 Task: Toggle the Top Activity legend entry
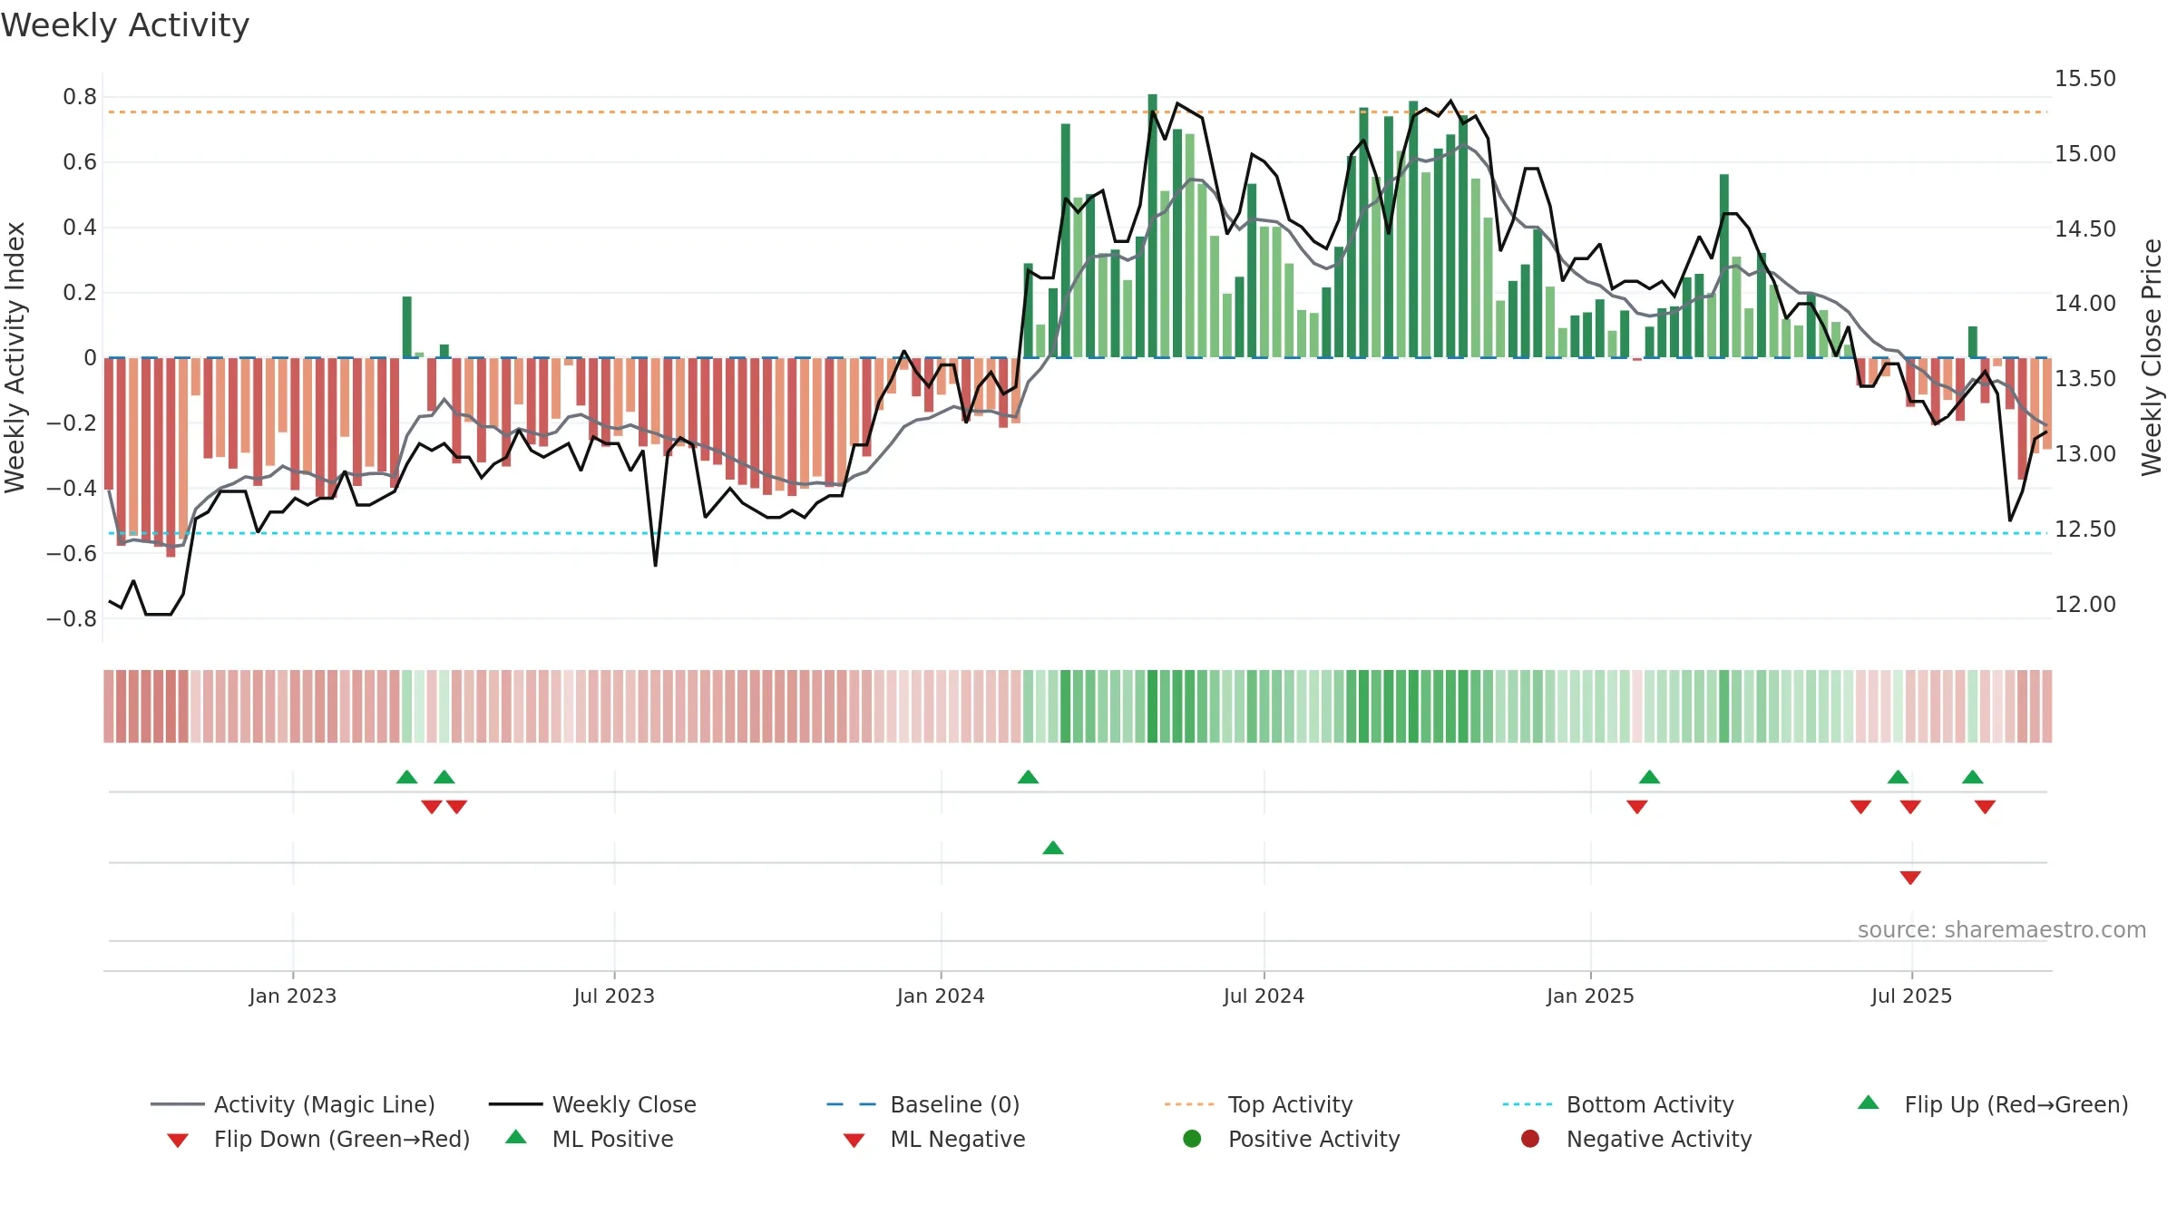pyautogui.click(x=1258, y=1104)
